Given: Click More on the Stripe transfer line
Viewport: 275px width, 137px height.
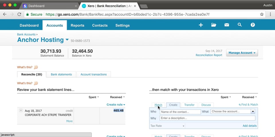Looking at the screenshot, I should 69,121.
